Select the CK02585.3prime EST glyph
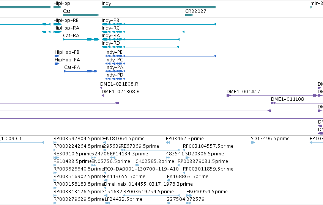 tap(137, 165)
